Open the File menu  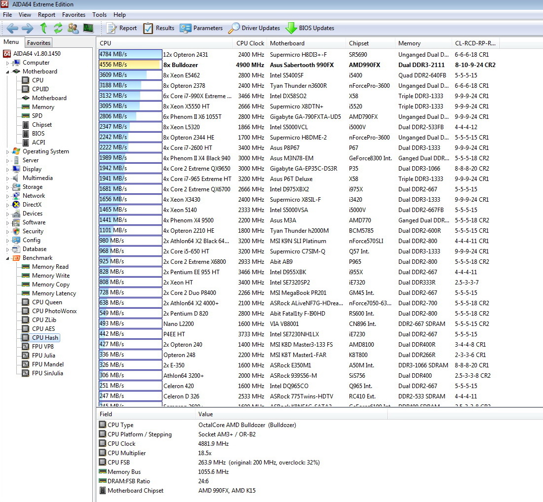pos(7,14)
